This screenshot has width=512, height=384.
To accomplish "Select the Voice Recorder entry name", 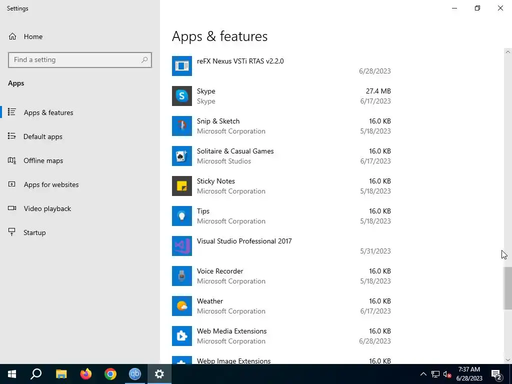I will [x=220, y=271].
